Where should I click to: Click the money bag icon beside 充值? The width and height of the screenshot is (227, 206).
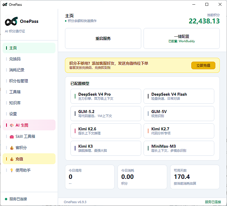coord(12,159)
